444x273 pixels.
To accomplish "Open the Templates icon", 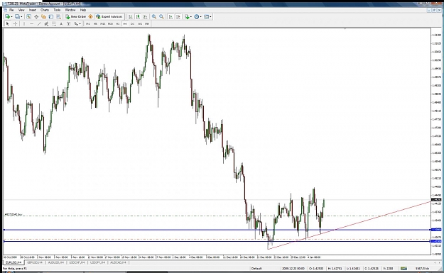I will pyautogui.click(x=207, y=17).
